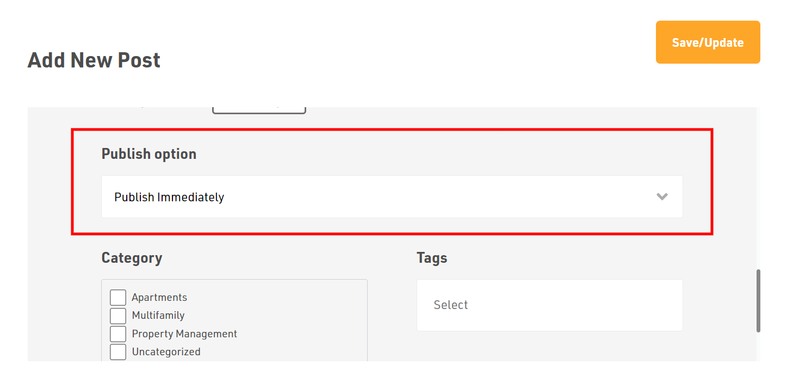Check the Property Management box

tap(118, 334)
